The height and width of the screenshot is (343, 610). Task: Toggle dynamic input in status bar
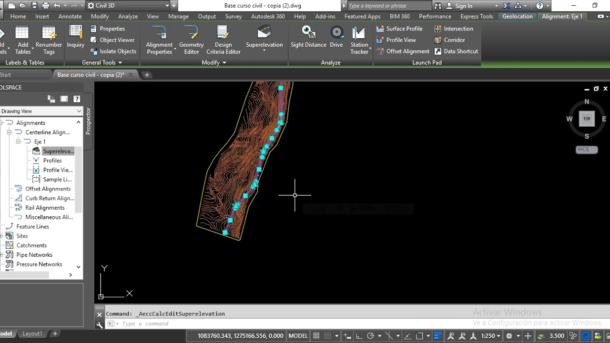[347, 336]
